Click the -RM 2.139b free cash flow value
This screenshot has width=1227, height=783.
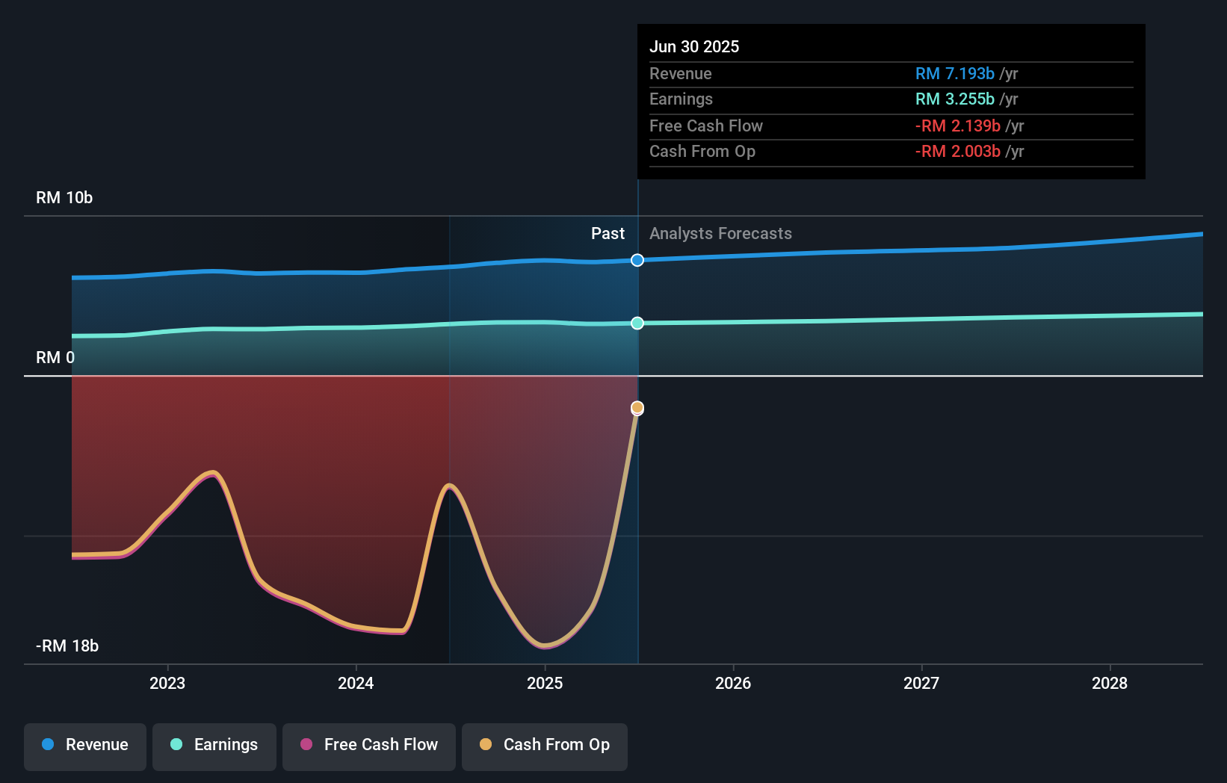click(x=958, y=126)
